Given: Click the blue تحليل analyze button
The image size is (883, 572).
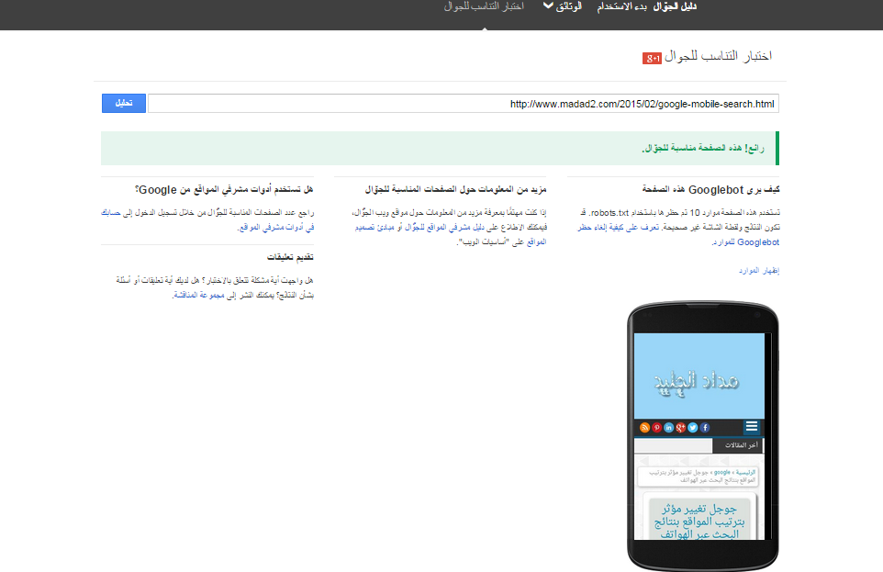Looking at the screenshot, I should point(124,103).
